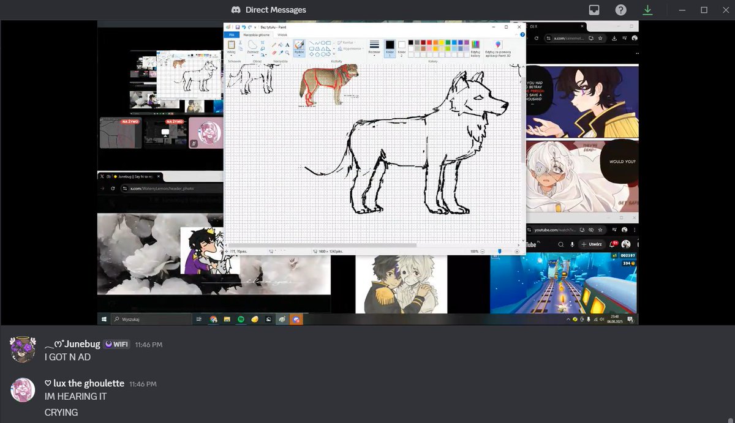Reload the x.com page in top-right browser

(537, 38)
